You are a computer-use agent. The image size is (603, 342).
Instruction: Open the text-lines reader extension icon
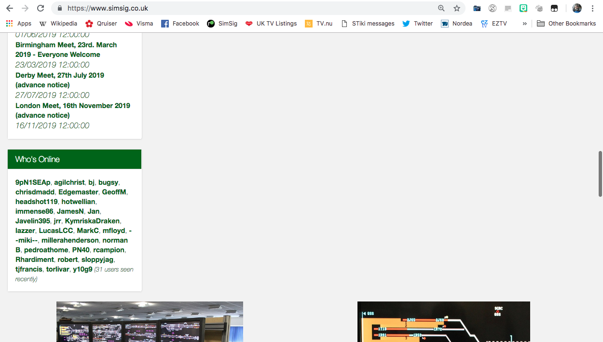(507, 8)
